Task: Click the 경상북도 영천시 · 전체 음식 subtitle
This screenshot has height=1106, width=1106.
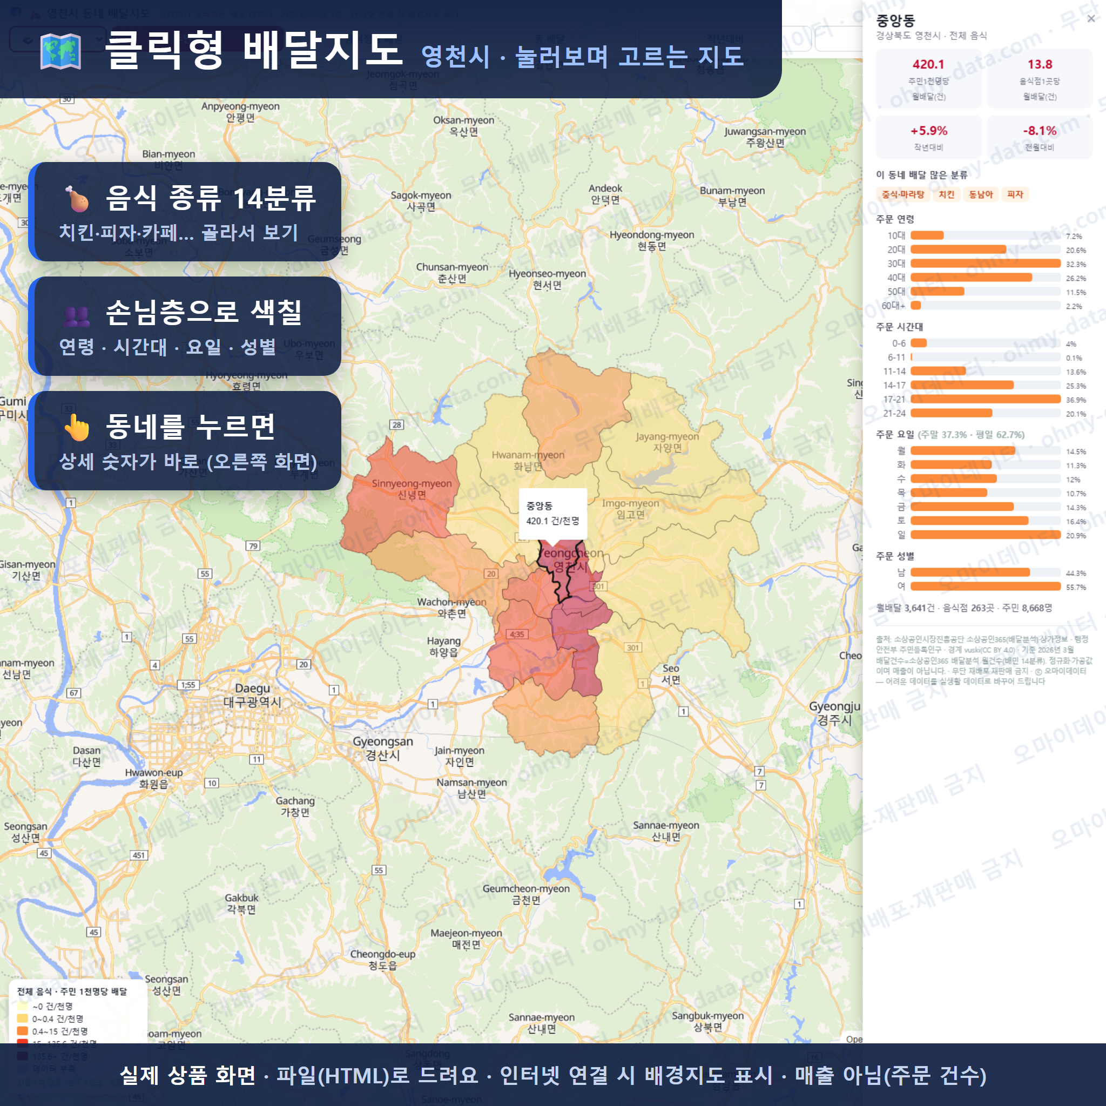Action: (932, 36)
